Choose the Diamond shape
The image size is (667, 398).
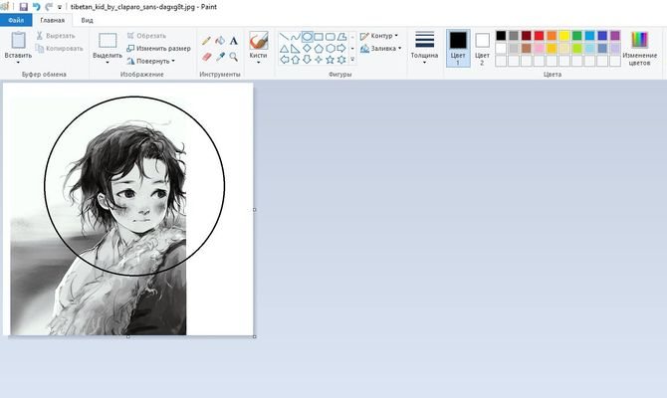point(308,49)
